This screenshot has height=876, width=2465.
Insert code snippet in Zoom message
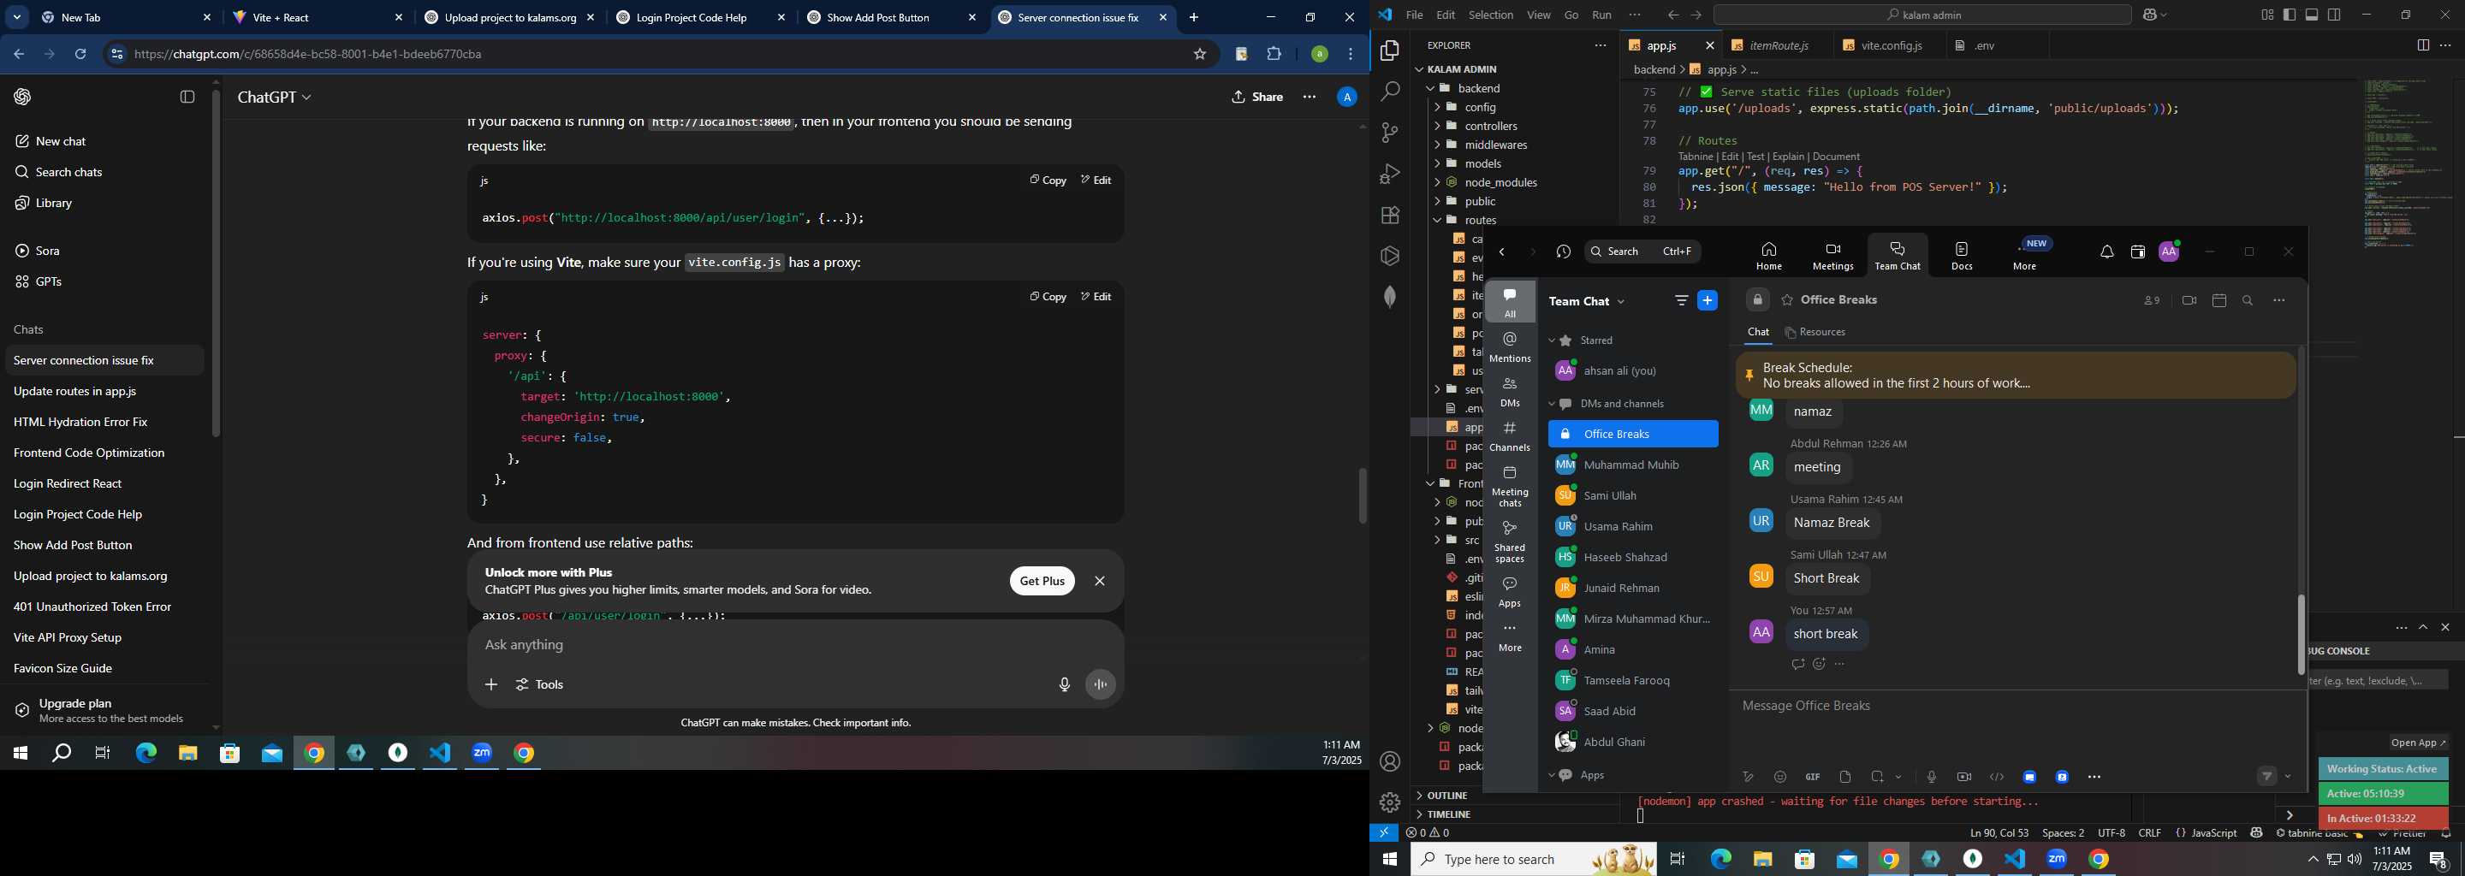point(1997,777)
